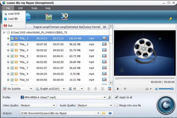Uncheck the Title_7 checkbox
Screen dimensions: 177x118
tap(12, 68)
